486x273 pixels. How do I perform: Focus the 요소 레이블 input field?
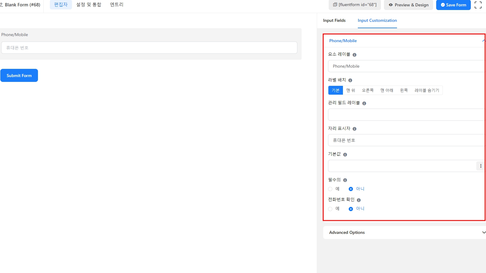tap(406, 66)
